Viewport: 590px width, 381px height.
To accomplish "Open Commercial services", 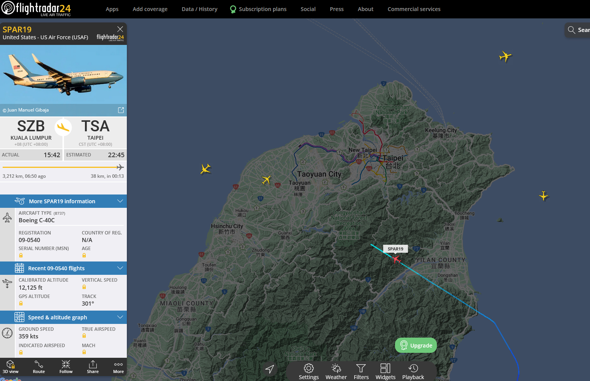I will click(x=414, y=9).
